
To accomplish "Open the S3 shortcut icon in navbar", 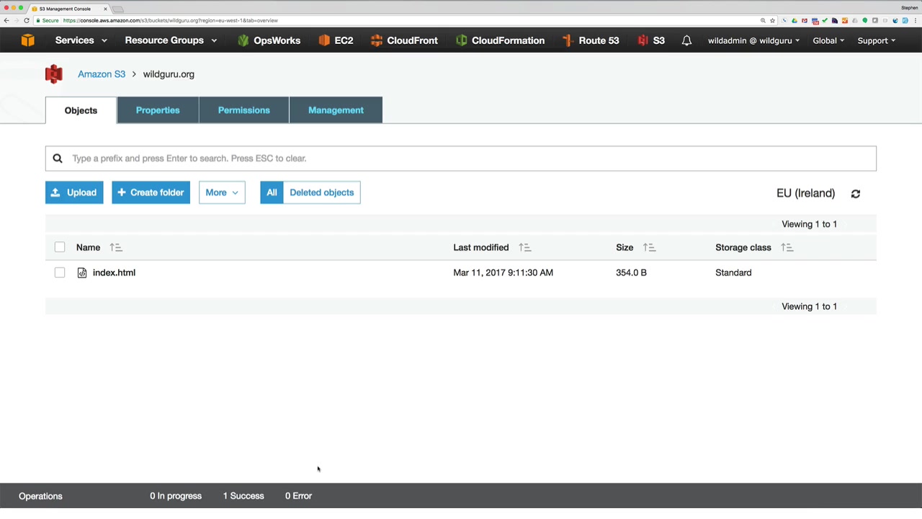I will [643, 40].
